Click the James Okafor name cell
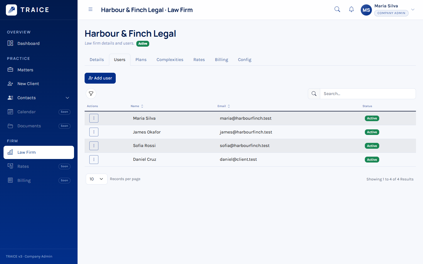The image size is (423, 264). (x=147, y=132)
